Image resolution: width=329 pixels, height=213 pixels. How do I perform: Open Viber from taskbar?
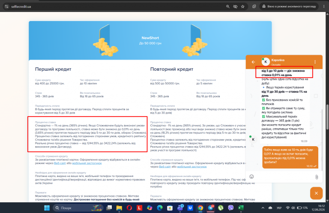pos(230,208)
